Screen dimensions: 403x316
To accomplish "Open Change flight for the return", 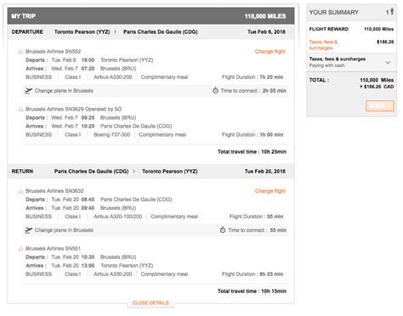I will coord(270,191).
